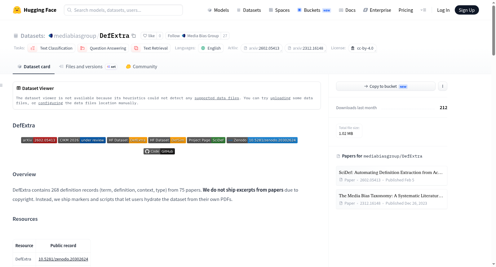Open the HF Dataset DefSim badge

[x=167, y=140]
